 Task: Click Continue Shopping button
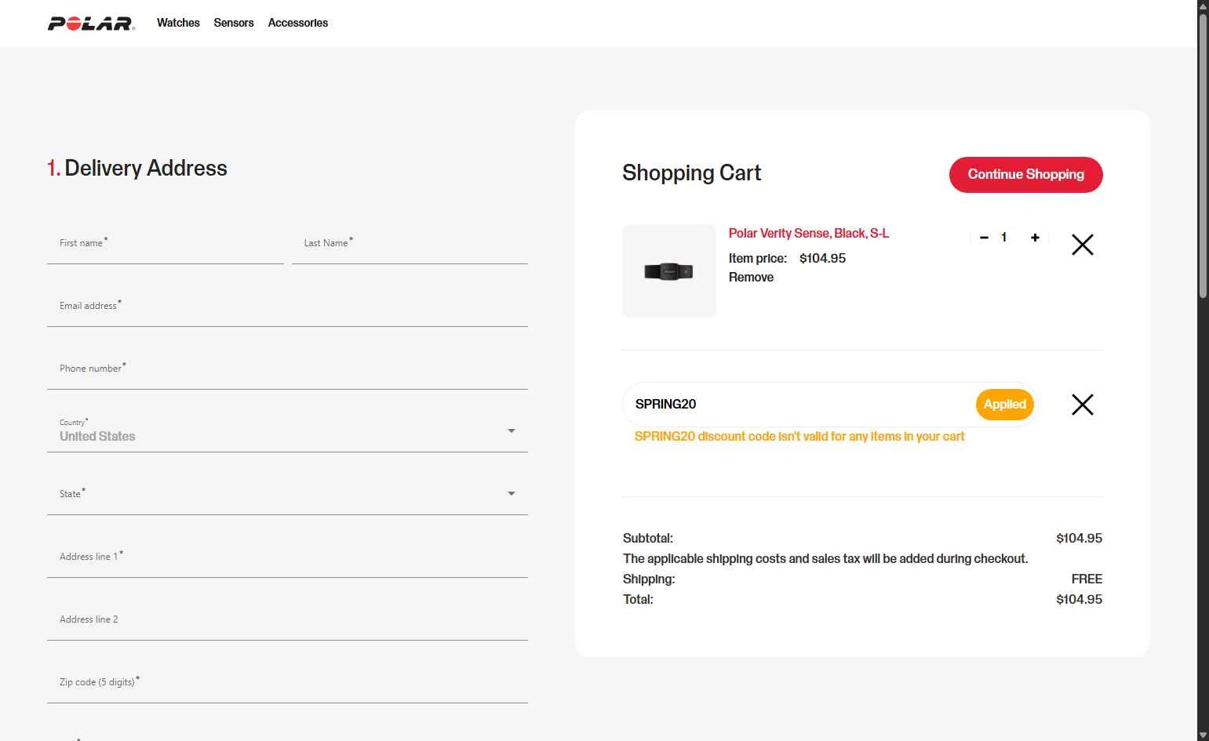click(x=1026, y=175)
